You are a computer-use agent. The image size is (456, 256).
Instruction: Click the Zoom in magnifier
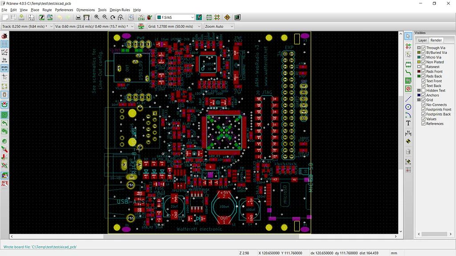pos(97,17)
